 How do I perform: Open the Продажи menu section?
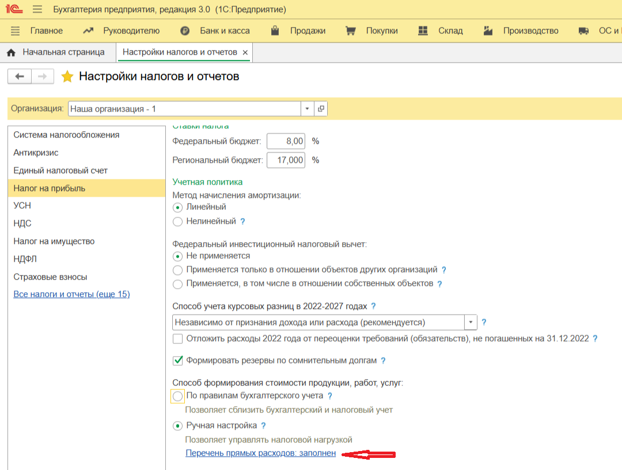tap(308, 31)
